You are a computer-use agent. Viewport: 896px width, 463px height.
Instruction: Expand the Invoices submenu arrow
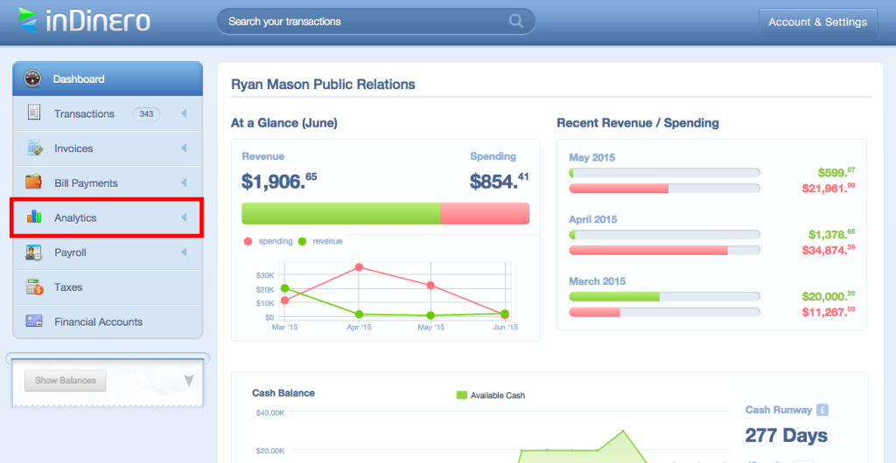tap(184, 149)
